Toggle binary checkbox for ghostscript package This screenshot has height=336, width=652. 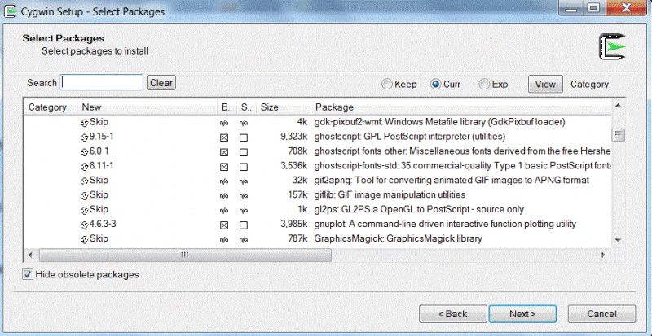[224, 137]
